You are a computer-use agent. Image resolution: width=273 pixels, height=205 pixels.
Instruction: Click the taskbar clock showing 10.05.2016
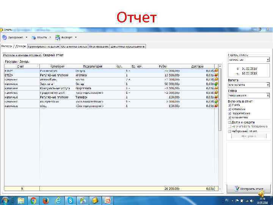click(x=263, y=201)
